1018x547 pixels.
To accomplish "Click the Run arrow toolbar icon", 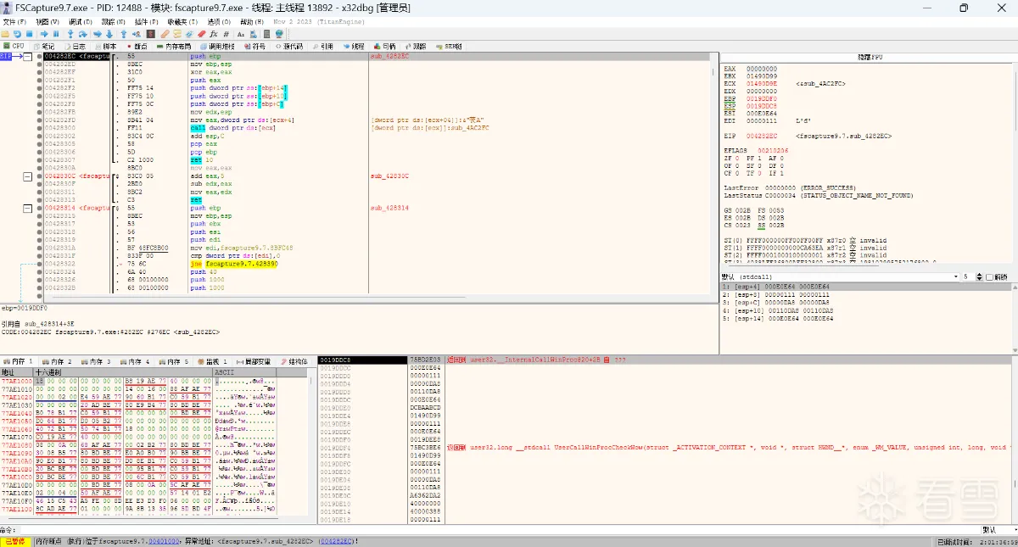I will 44,34.
